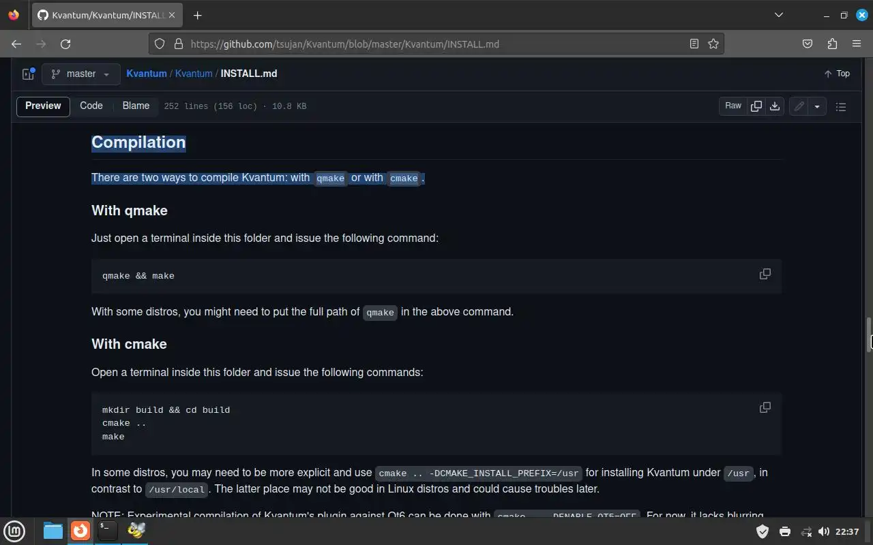This screenshot has height=545, width=873.
Task: Switch to the Blame tab
Action: click(x=136, y=106)
